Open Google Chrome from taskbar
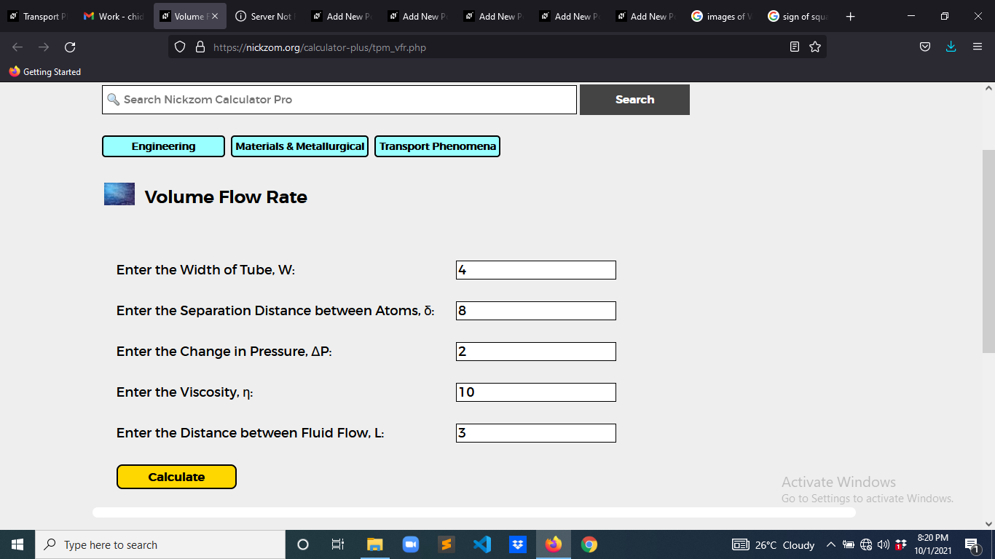 click(589, 544)
